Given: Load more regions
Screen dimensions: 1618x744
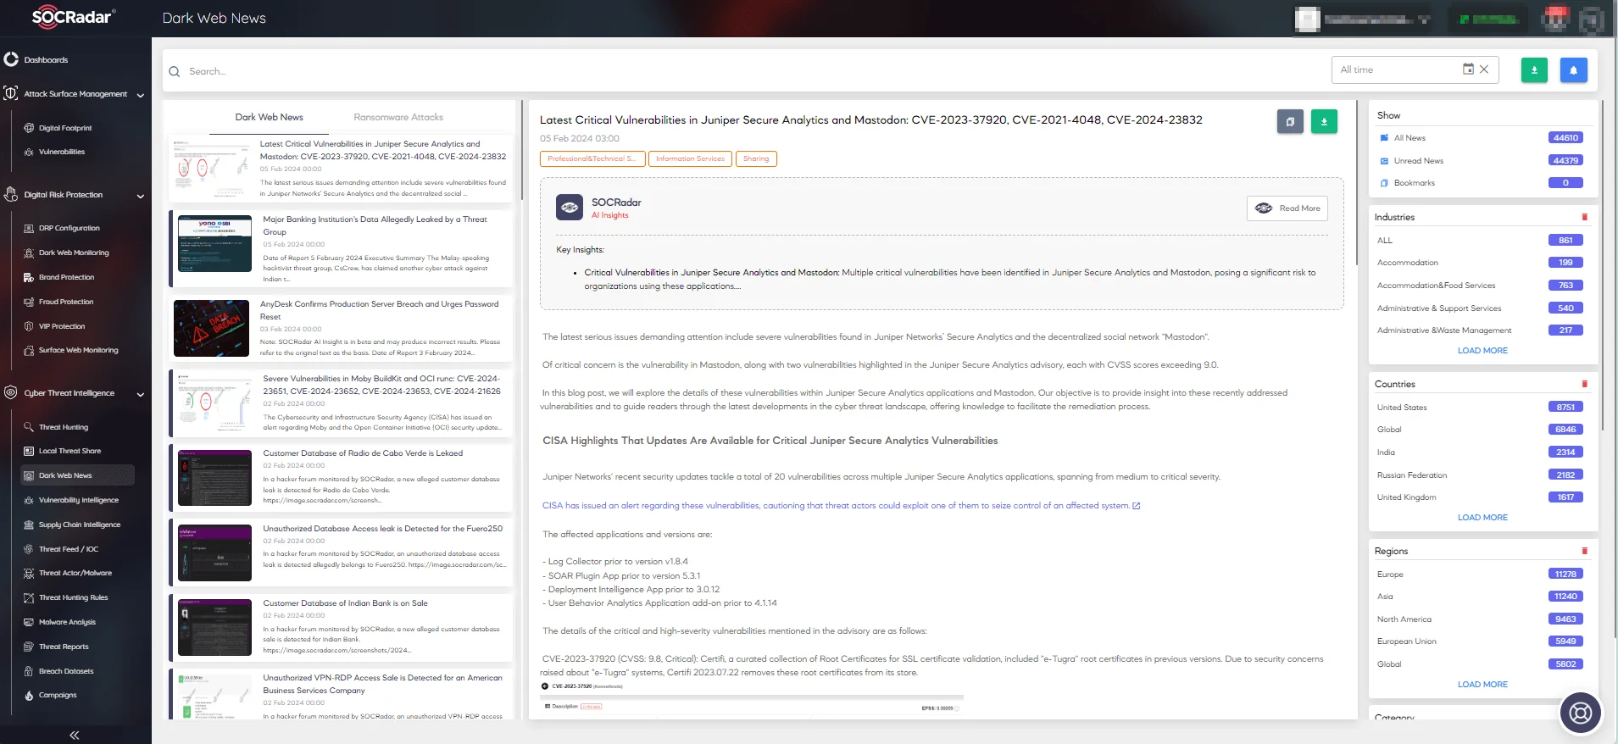Looking at the screenshot, I should (x=1482, y=685).
